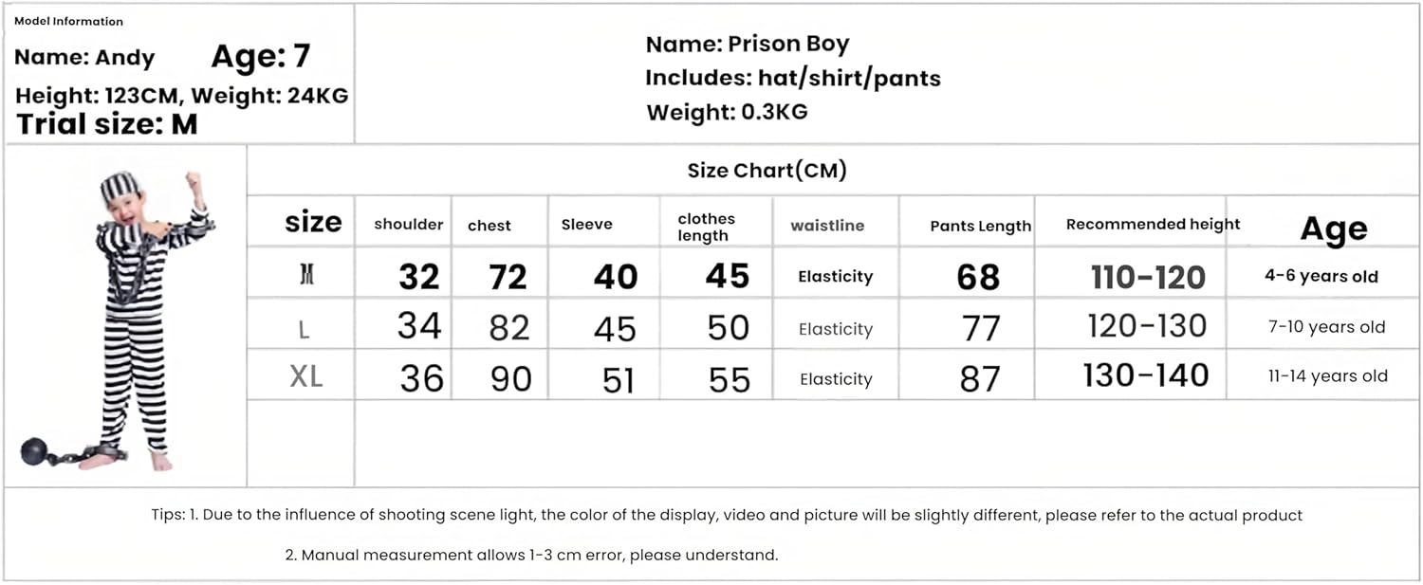
Task: Click the "clothes length" column header
Action: click(x=705, y=227)
